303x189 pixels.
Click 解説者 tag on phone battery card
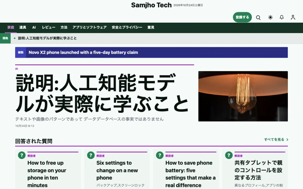click(x=169, y=156)
